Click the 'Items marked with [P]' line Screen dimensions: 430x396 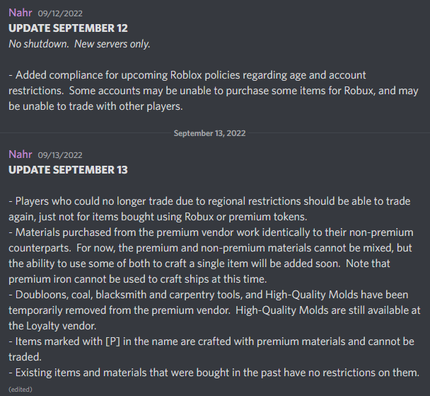(x=211, y=341)
